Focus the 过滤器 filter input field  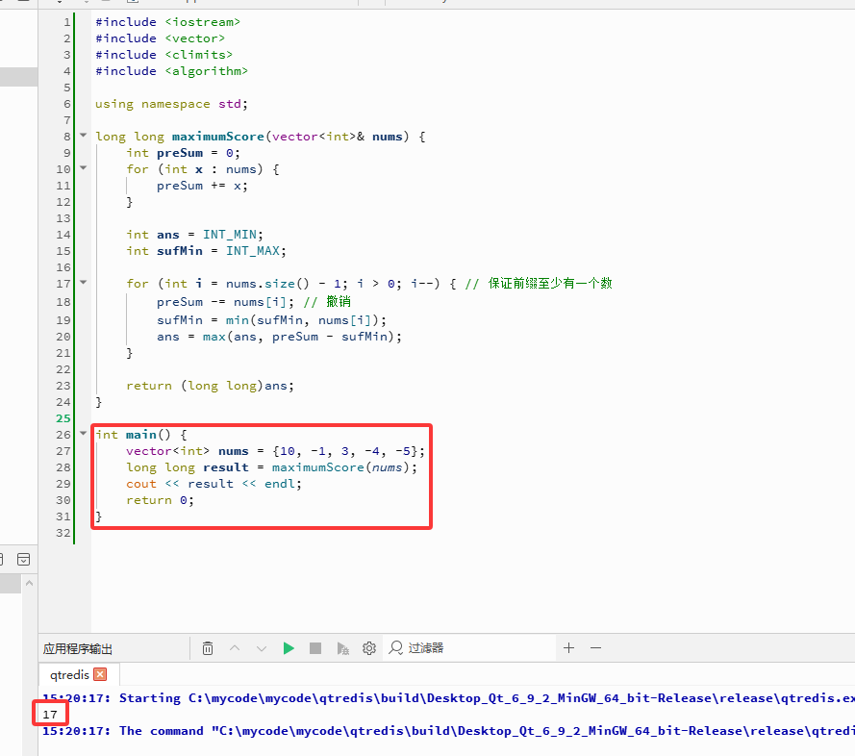coord(470,647)
